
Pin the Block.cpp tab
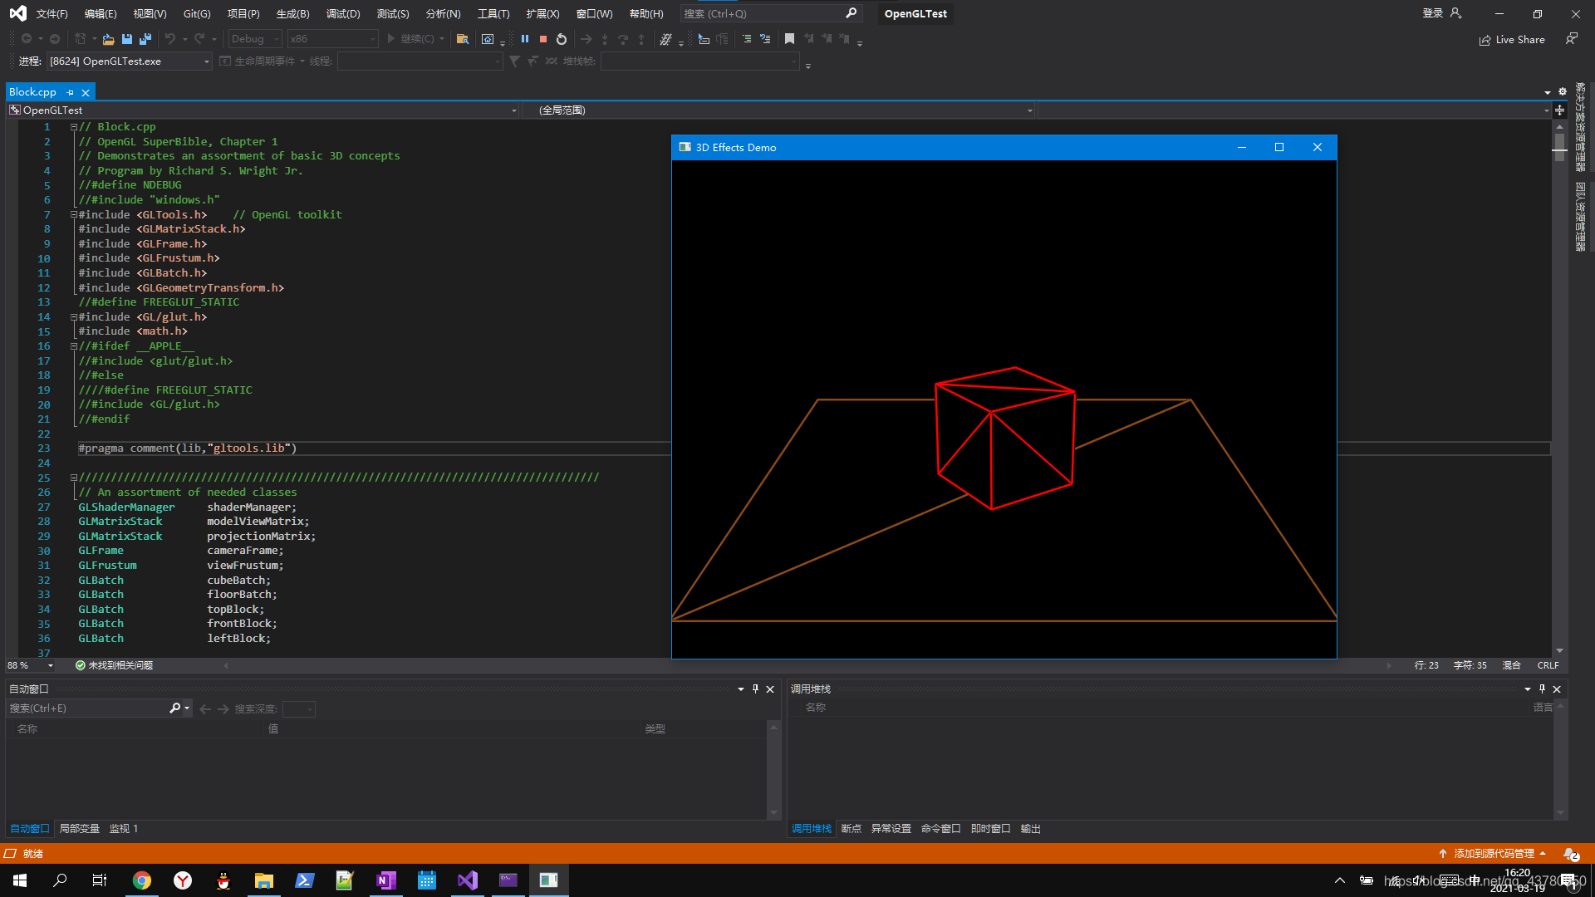tap(71, 92)
